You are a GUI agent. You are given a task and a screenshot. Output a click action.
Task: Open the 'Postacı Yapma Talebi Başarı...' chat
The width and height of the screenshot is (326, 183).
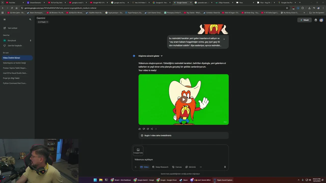[15, 68]
